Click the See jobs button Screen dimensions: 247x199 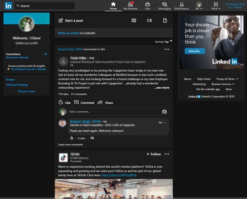194,51
